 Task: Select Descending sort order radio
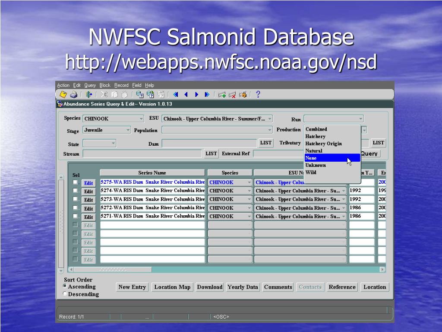point(65,294)
